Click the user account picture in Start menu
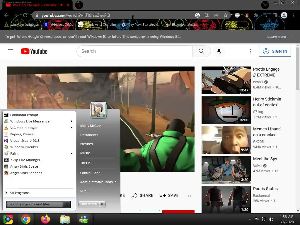Image resolution: width=300 pixels, height=225 pixels. 98,110
